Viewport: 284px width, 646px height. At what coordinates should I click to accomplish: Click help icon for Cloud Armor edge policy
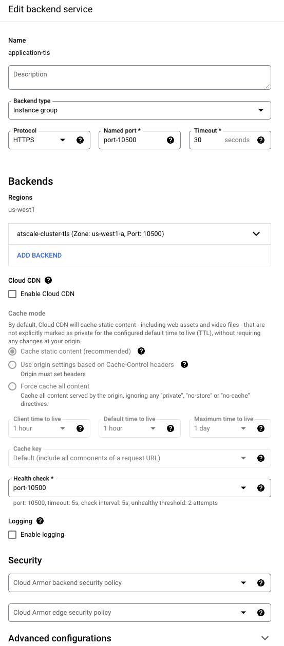(x=261, y=613)
